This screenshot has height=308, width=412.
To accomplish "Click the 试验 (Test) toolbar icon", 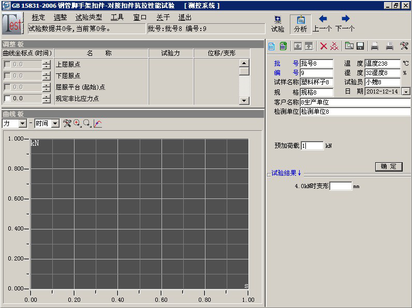I will click(278, 23).
